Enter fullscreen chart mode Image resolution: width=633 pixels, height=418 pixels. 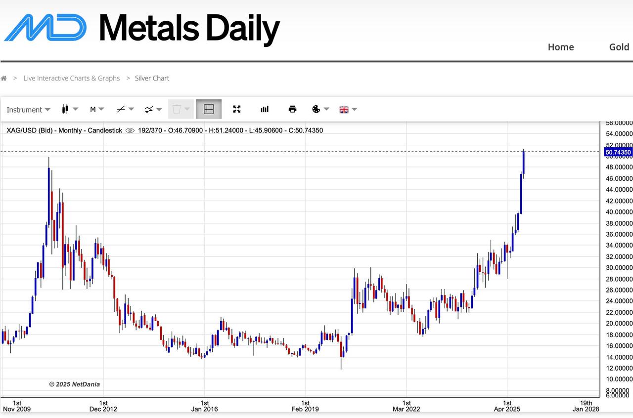coord(236,109)
